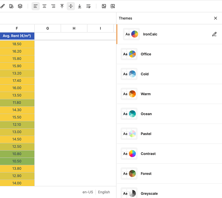Align cell content to top
The width and height of the screenshot is (222, 198).
point(62,6)
